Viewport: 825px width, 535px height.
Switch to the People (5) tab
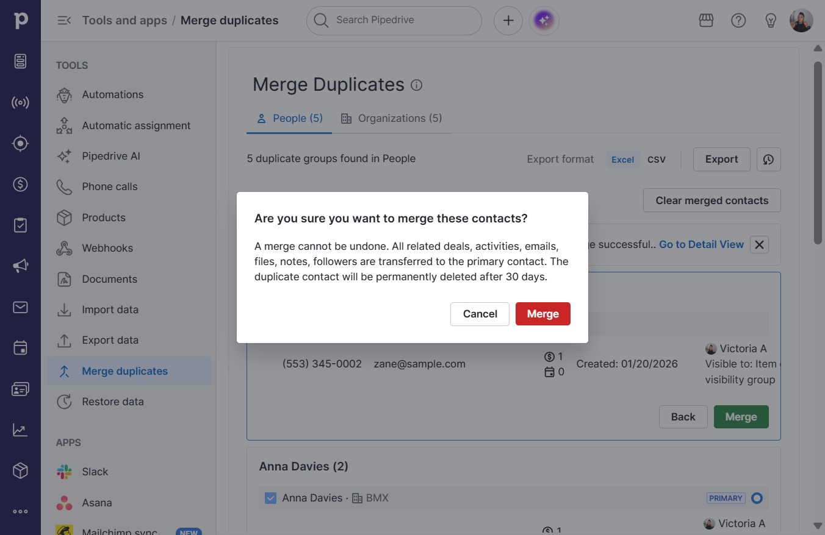[x=289, y=119]
